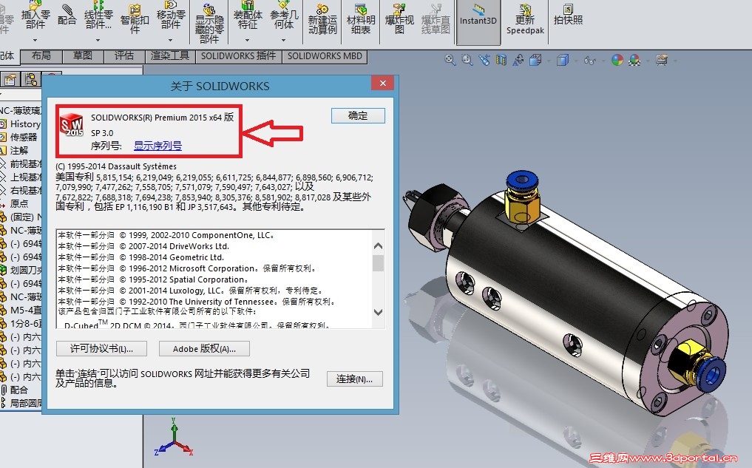This screenshot has height=468, width=752.
Task: Click the scroll up arrow in credits list
Action: coord(378,245)
